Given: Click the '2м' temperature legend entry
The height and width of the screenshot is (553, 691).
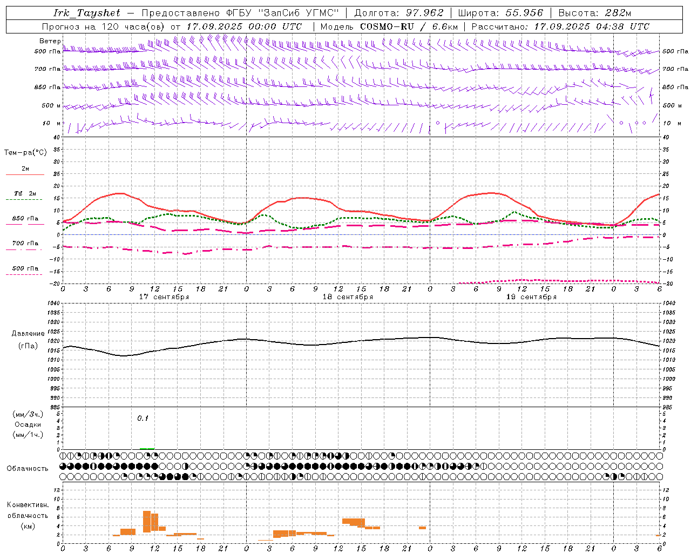Looking at the screenshot, I should [25, 169].
